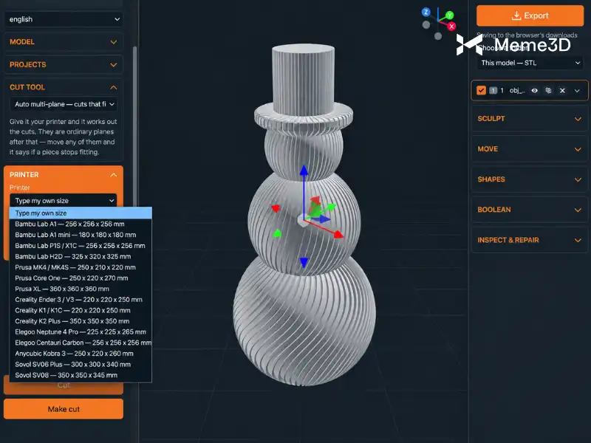Open the This model — STL format dropdown
The width and height of the screenshot is (591, 443).
(530, 63)
